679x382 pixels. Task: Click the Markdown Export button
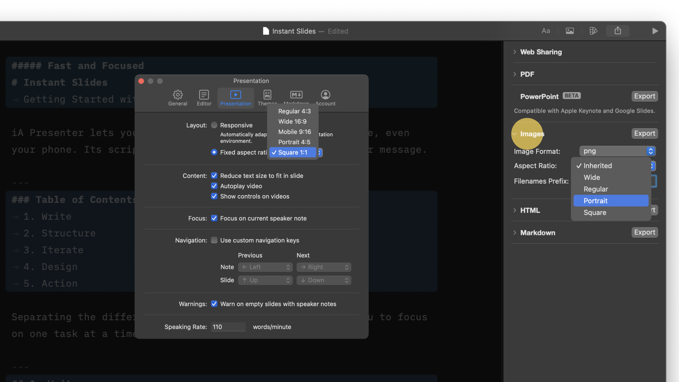point(644,232)
